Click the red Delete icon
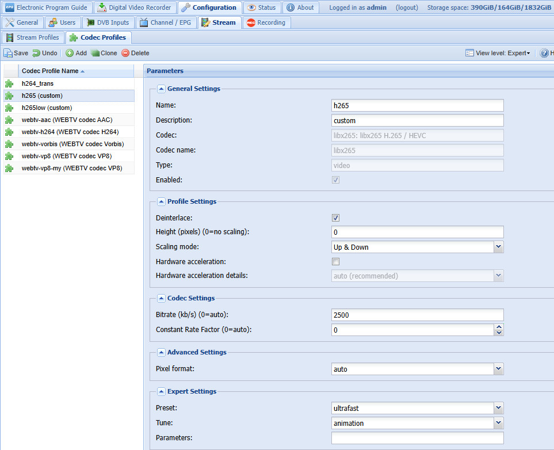The width and height of the screenshot is (554, 450). (x=125, y=53)
